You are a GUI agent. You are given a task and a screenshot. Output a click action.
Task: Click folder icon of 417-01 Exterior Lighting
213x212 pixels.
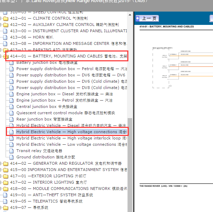[6, 176]
